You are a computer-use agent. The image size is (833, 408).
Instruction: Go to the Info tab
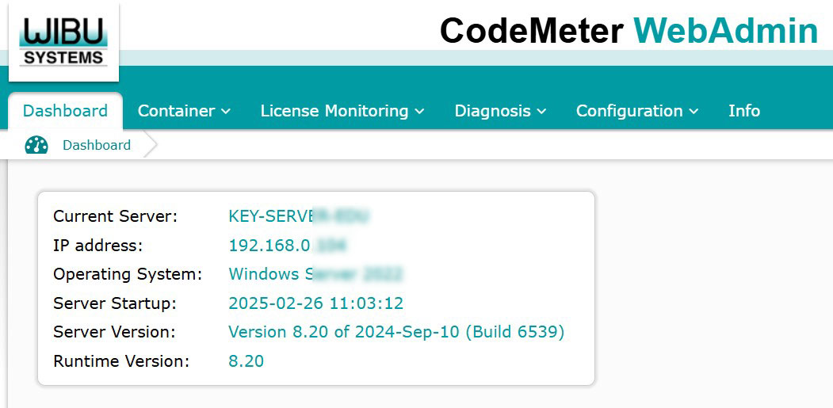tap(743, 111)
